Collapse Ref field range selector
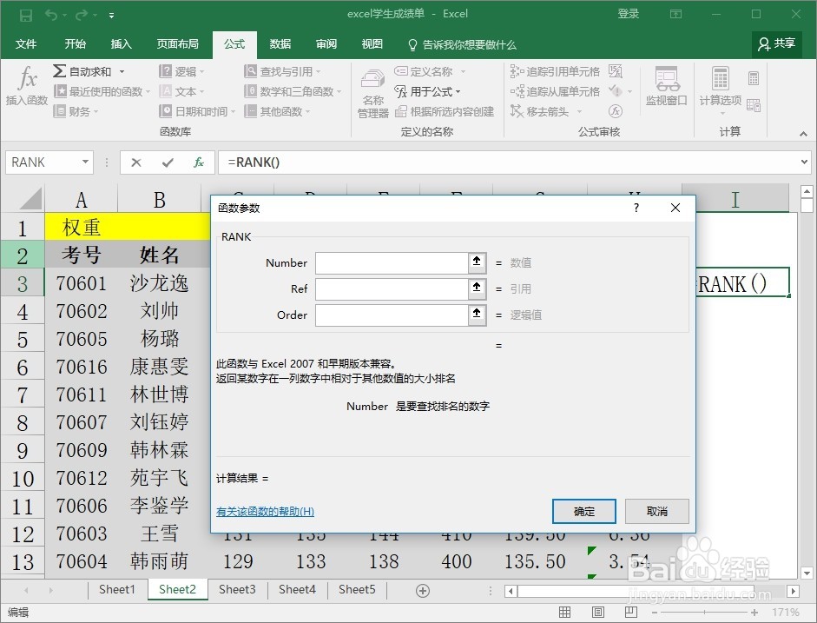The height and width of the screenshot is (623, 817). (477, 288)
